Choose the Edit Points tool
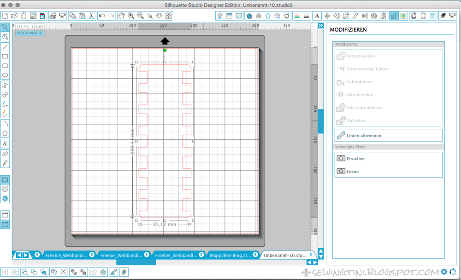The image size is (461, 280). coord(5,37)
